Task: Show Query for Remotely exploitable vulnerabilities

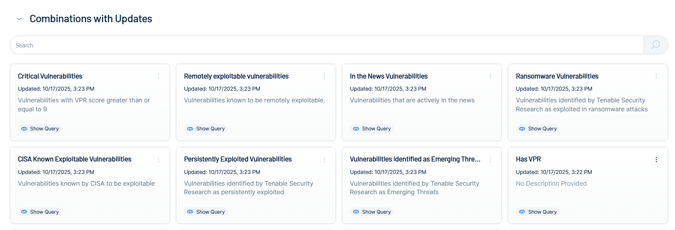Action: [x=206, y=129]
